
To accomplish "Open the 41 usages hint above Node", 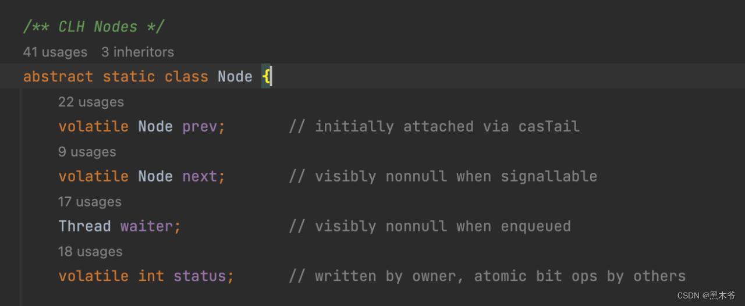I will (55, 52).
